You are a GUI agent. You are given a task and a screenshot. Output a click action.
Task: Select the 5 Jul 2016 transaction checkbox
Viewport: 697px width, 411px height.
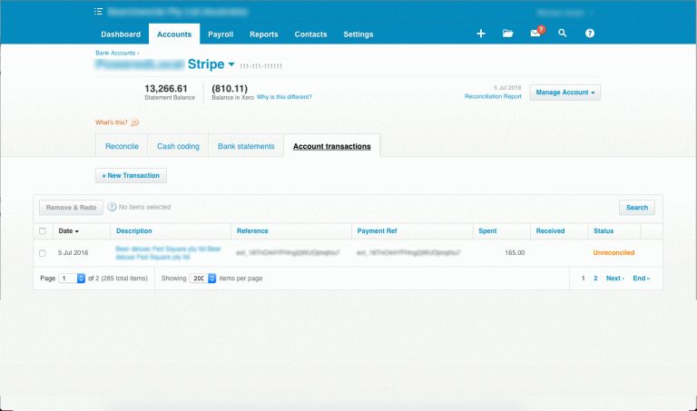tap(43, 252)
